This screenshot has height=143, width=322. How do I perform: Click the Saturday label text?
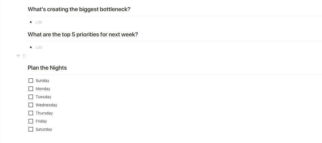[44, 130]
